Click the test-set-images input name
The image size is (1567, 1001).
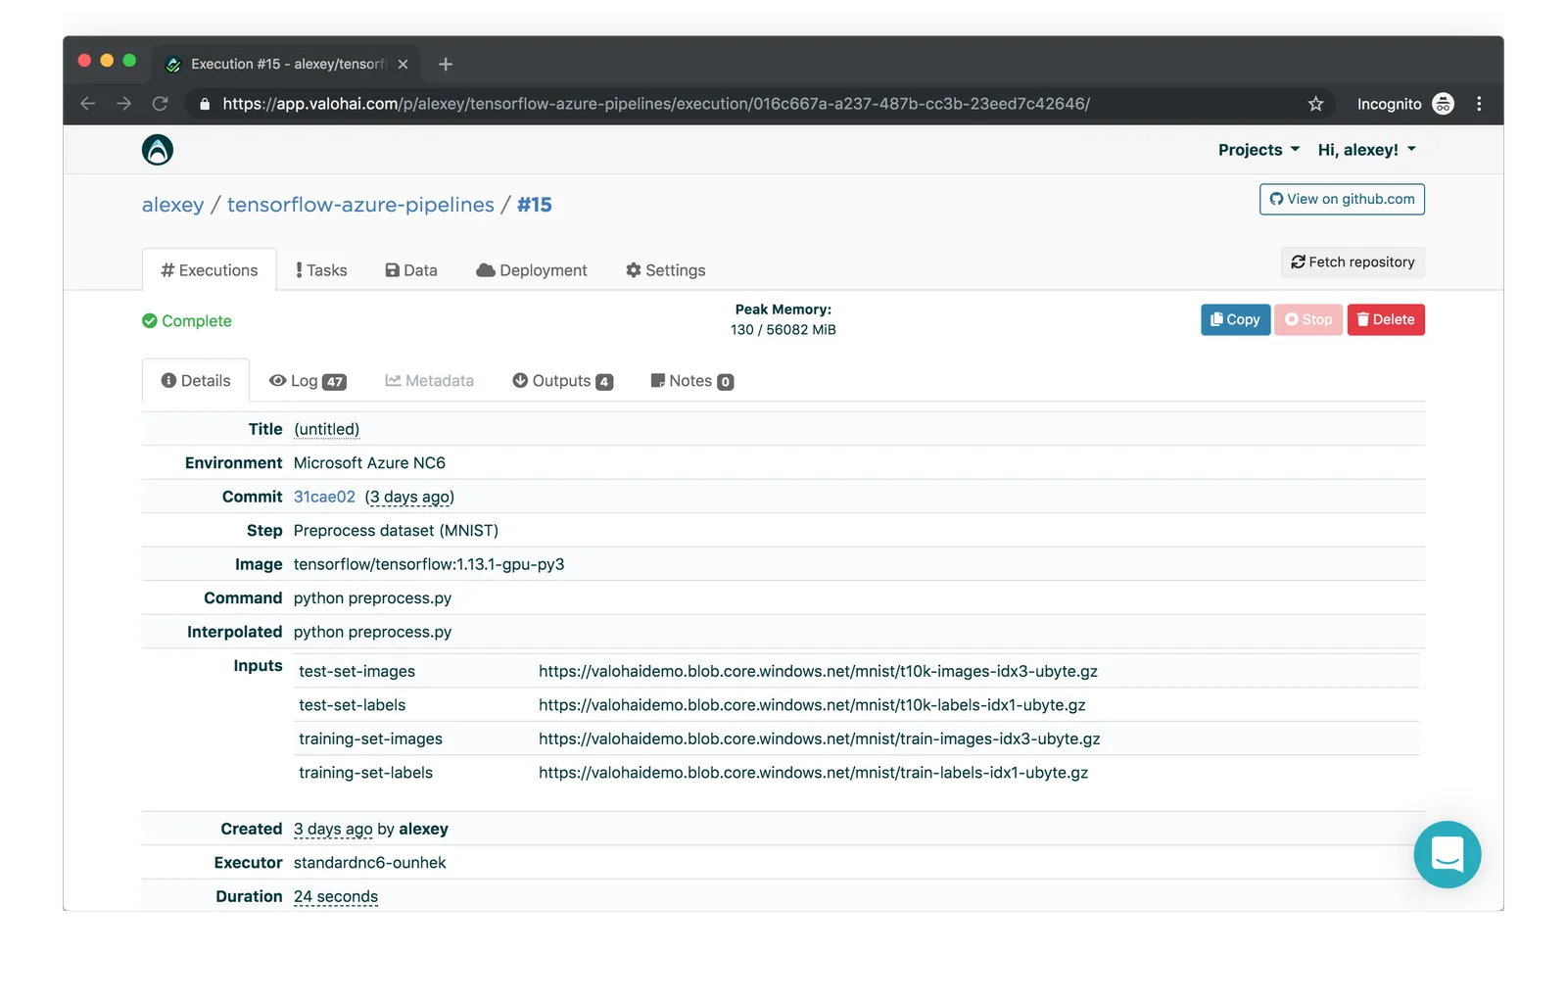tap(356, 671)
